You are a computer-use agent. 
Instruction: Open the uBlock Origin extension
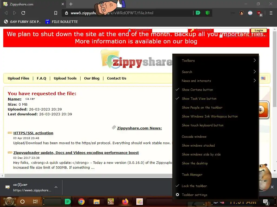tap(259, 13)
